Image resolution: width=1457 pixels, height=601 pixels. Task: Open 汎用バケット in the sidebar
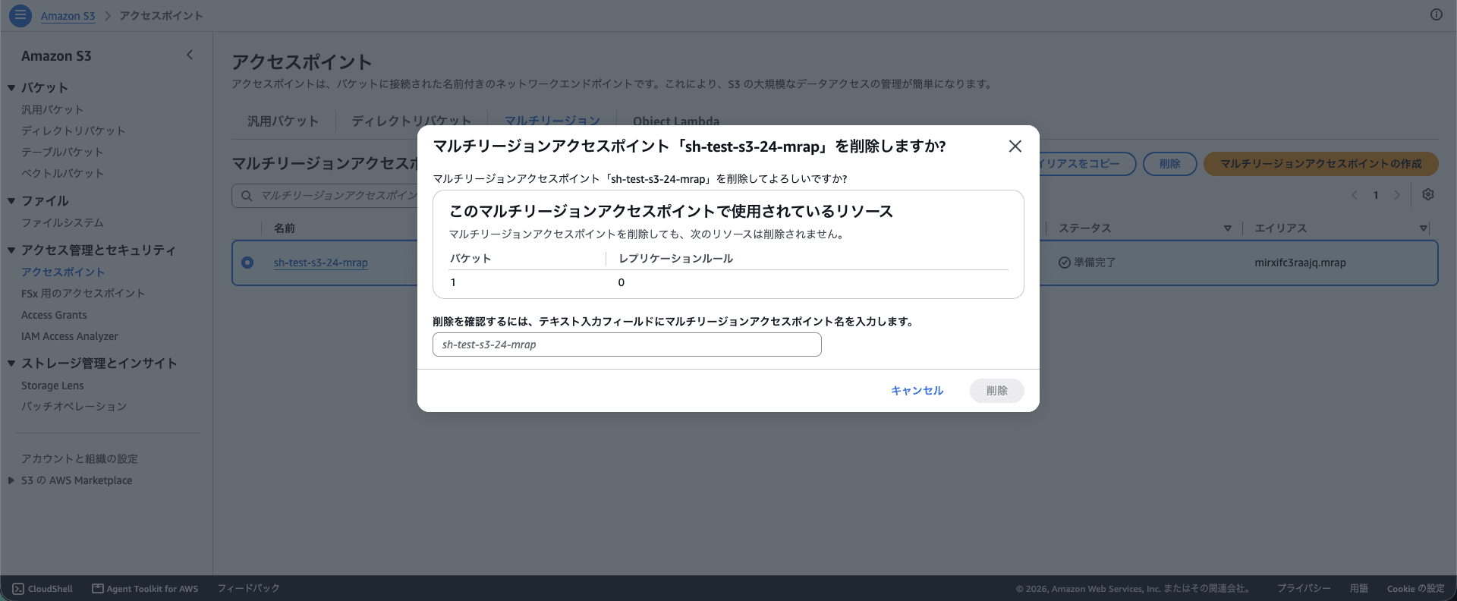coord(52,110)
